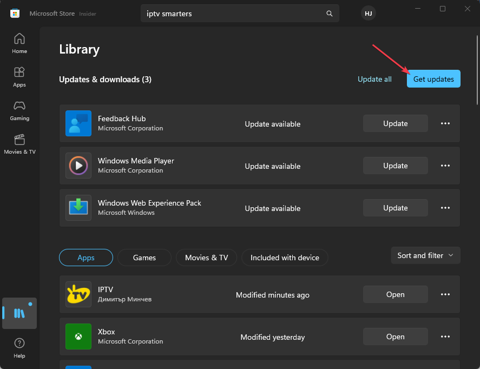The image size is (480, 369).
Task: Open Help in the sidebar
Action: click(19, 348)
